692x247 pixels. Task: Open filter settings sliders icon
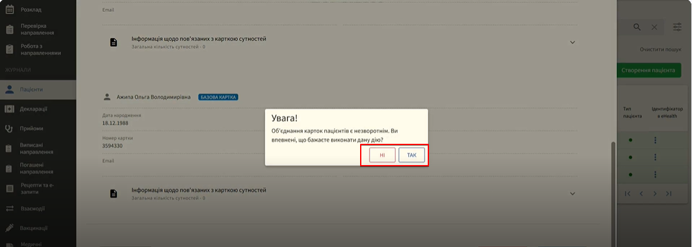point(677,28)
